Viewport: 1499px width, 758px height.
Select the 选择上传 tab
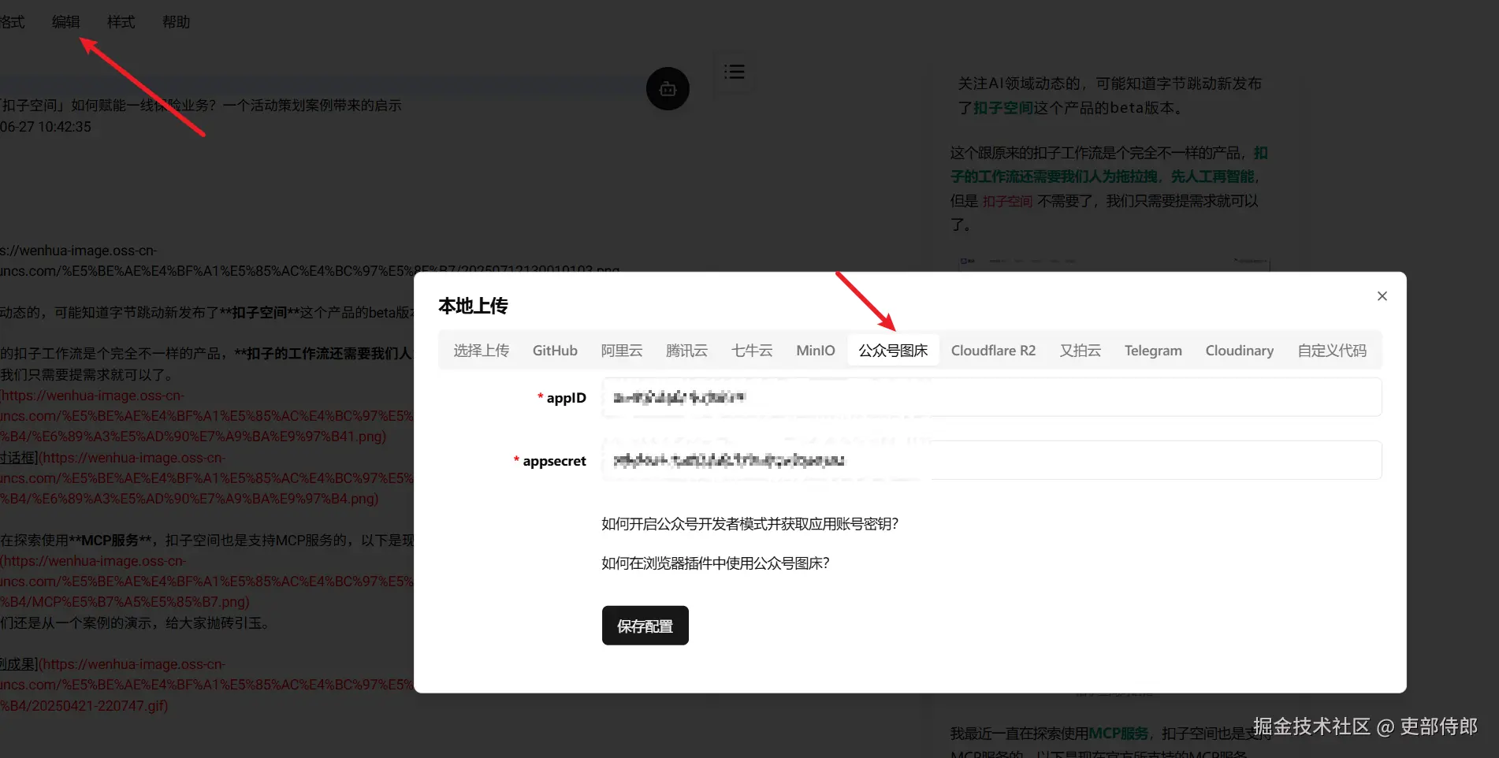click(x=481, y=350)
